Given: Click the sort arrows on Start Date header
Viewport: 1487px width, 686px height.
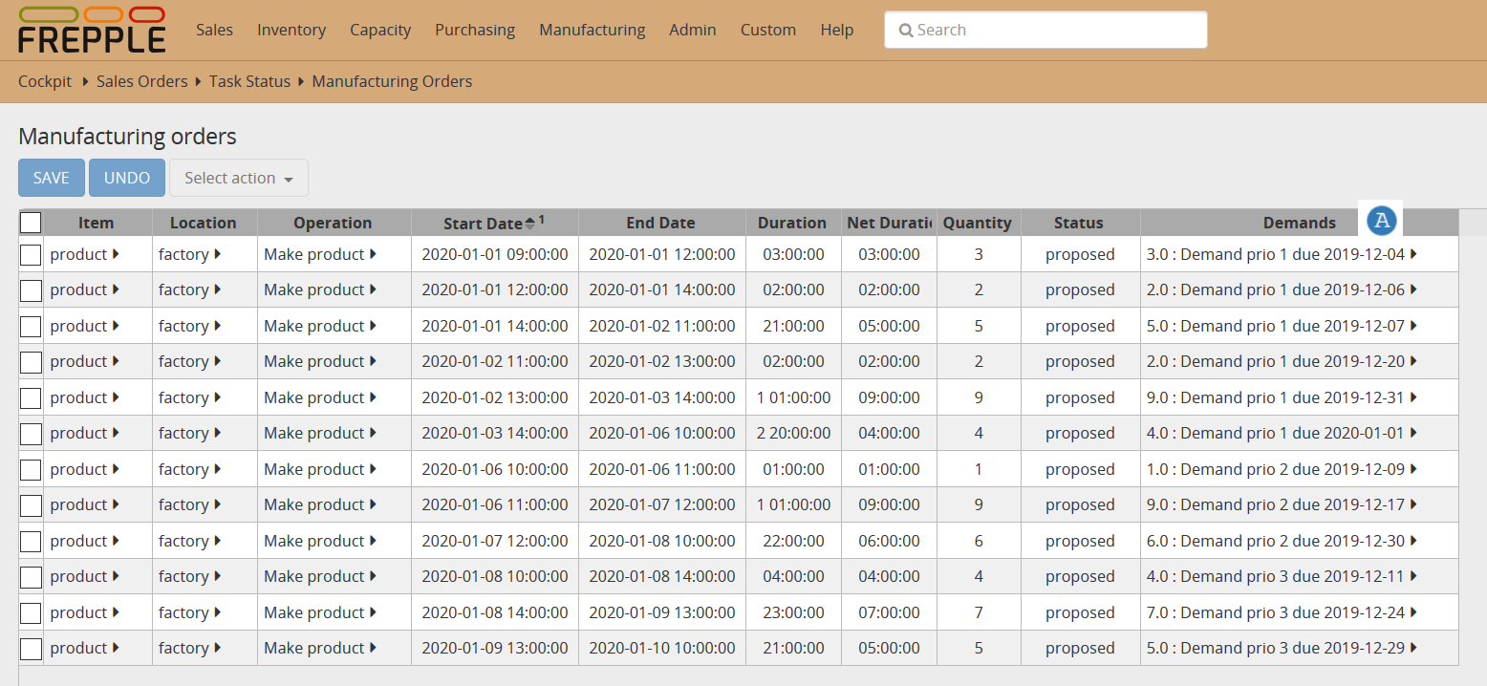Looking at the screenshot, I should 530,221.
